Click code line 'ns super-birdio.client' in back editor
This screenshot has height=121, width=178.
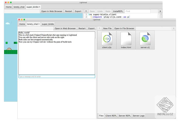pos(102,15)
